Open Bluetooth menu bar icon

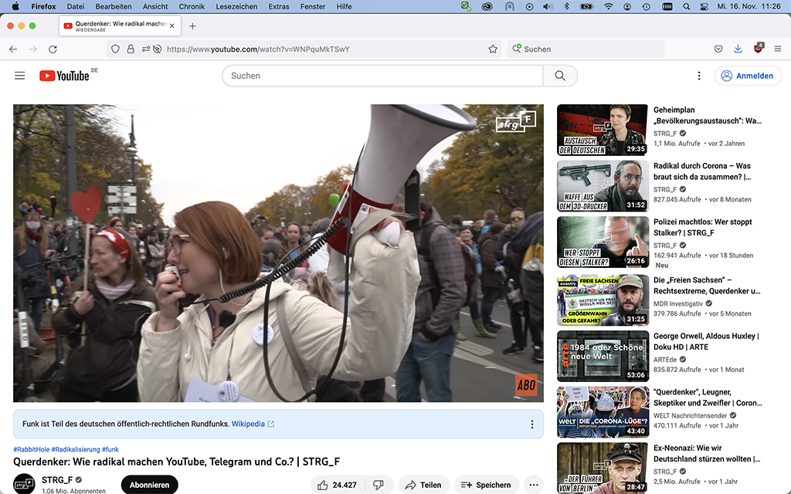pyautogui.click(x=566, y=6)
